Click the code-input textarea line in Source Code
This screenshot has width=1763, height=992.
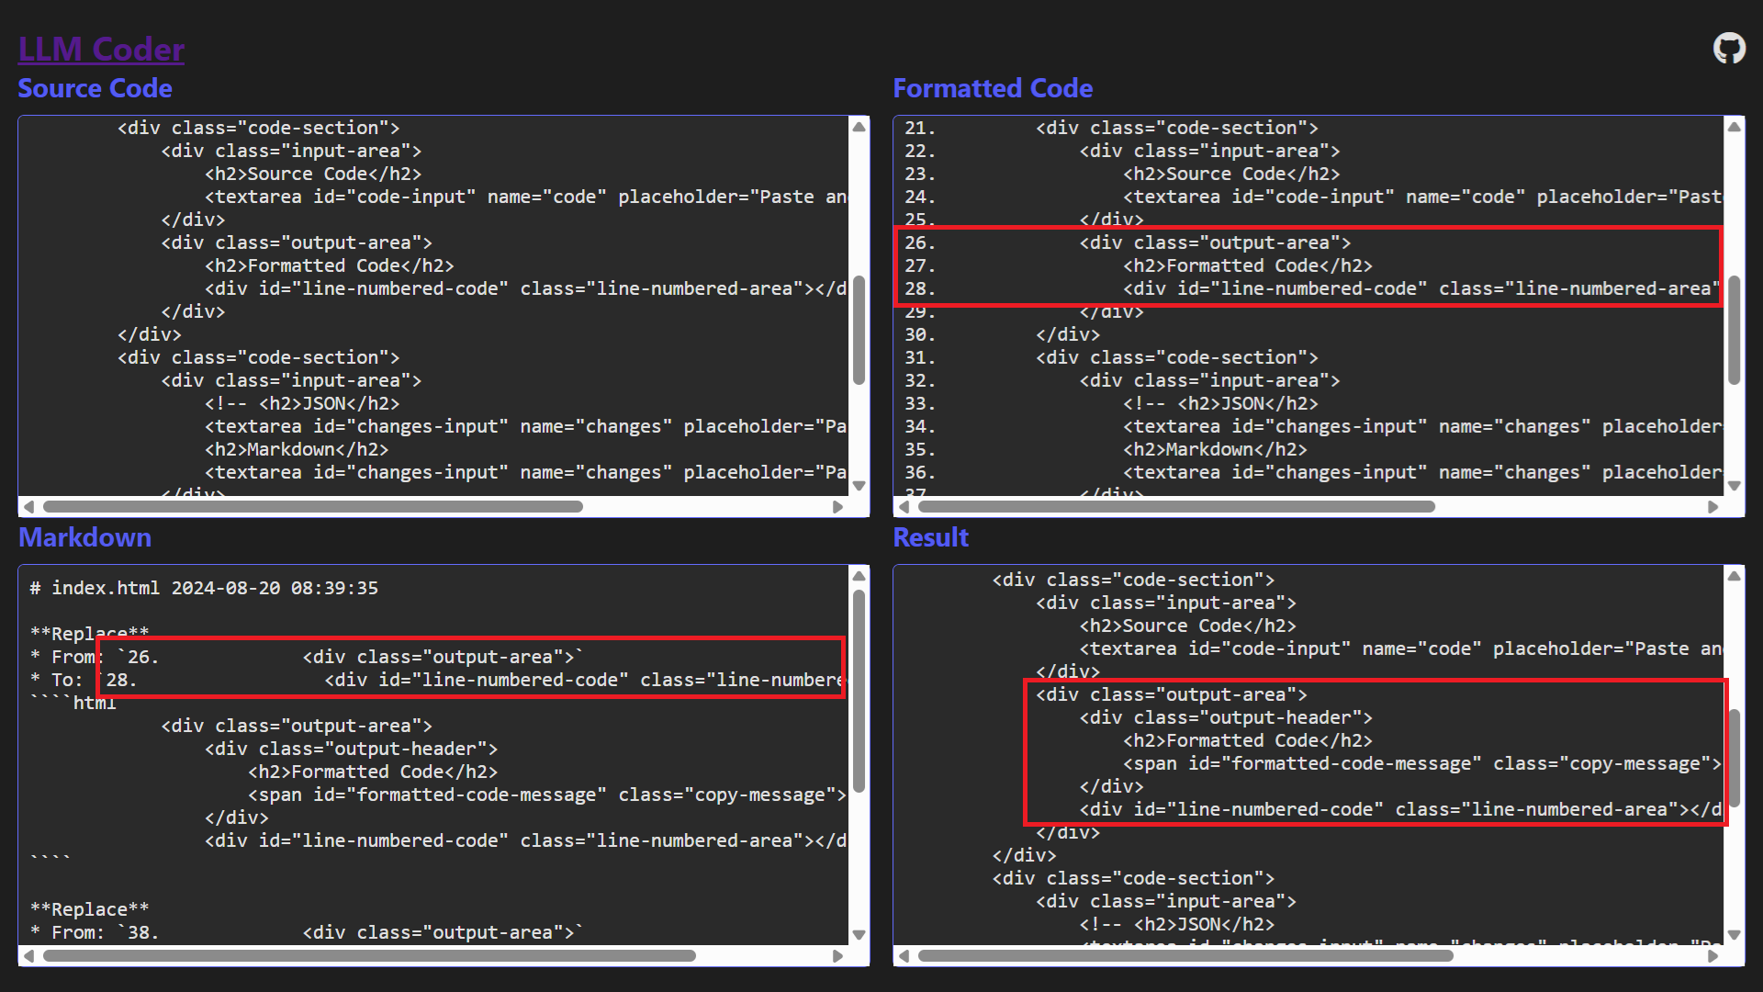(x=525, y=197)
